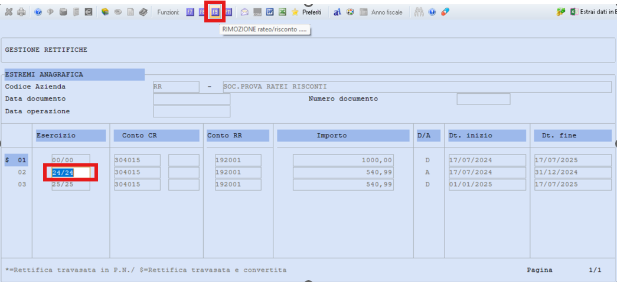Click the Esercizio column header
Screen dimensions: 617x282
pyautogui.click(x=71, y=135)
